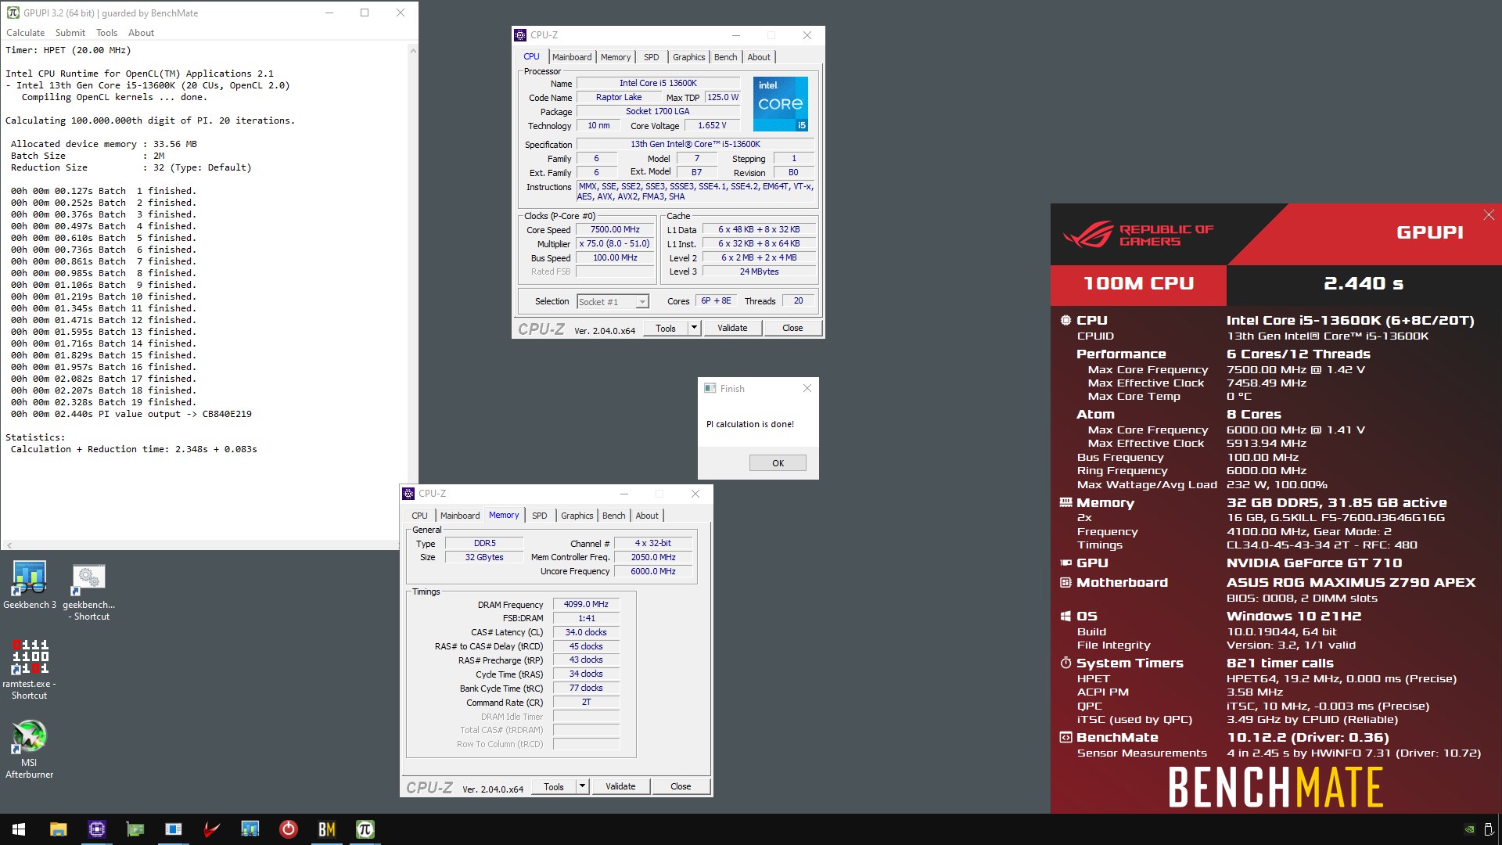The image size is (1502, 845).
Task: Open the Calculate menu in GPUPI
Action: point(25,33)
